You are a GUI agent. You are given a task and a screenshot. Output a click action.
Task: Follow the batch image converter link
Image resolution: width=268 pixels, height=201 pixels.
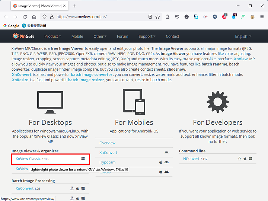click(x=92, y=74)
